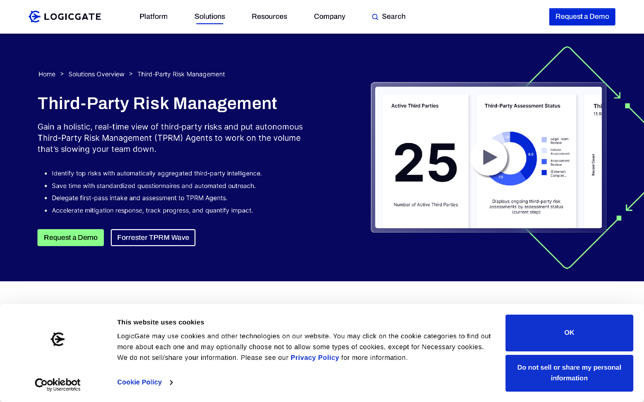Click the Assessment Review legend swatch
This screenshot has height=402, width=644.
click(x=544, y=162)
